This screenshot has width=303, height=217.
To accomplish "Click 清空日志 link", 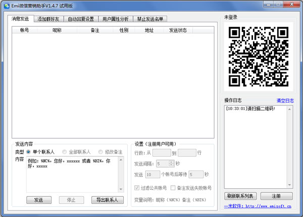I will pos(285,100).
